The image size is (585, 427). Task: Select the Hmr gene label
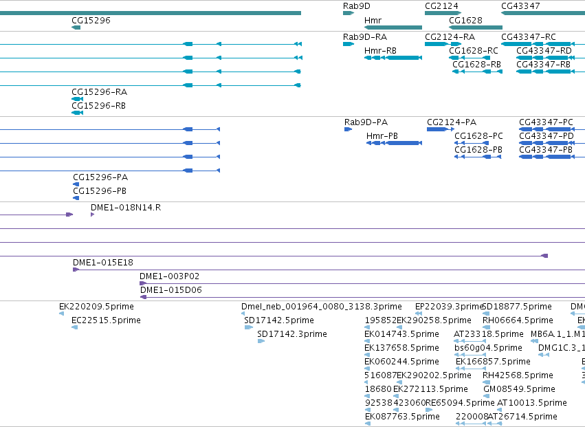click(x=373, y=21)
